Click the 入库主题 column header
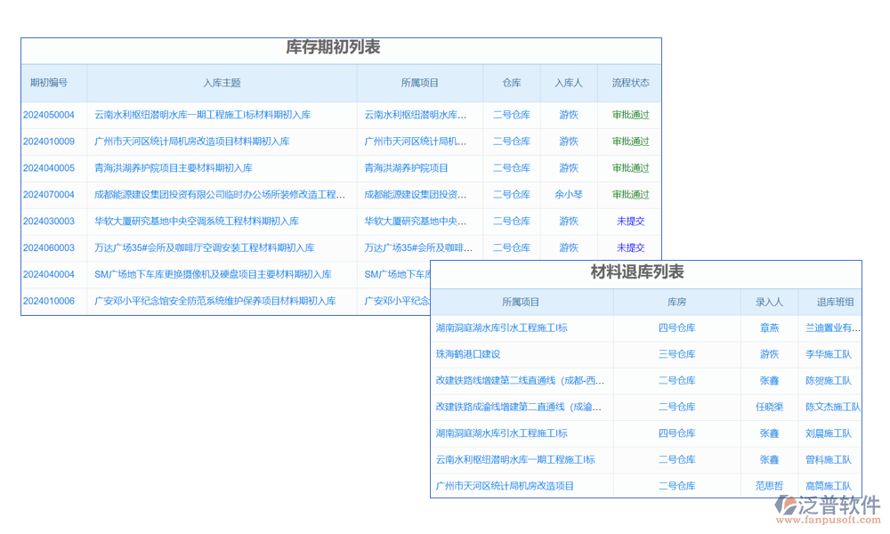Image resolution: width=890 pixels, height=534 pixels. pos(222,83)
